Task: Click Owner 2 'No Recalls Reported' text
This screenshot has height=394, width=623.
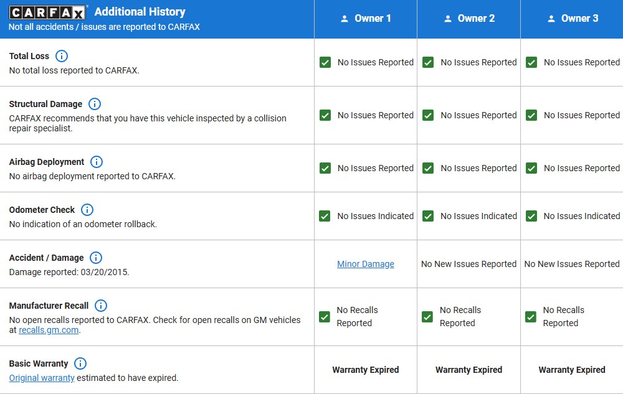Action: 460,317
